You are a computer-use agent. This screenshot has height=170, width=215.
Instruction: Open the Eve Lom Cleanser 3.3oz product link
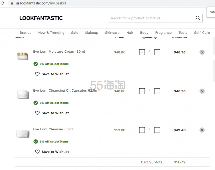click(53, 129)
